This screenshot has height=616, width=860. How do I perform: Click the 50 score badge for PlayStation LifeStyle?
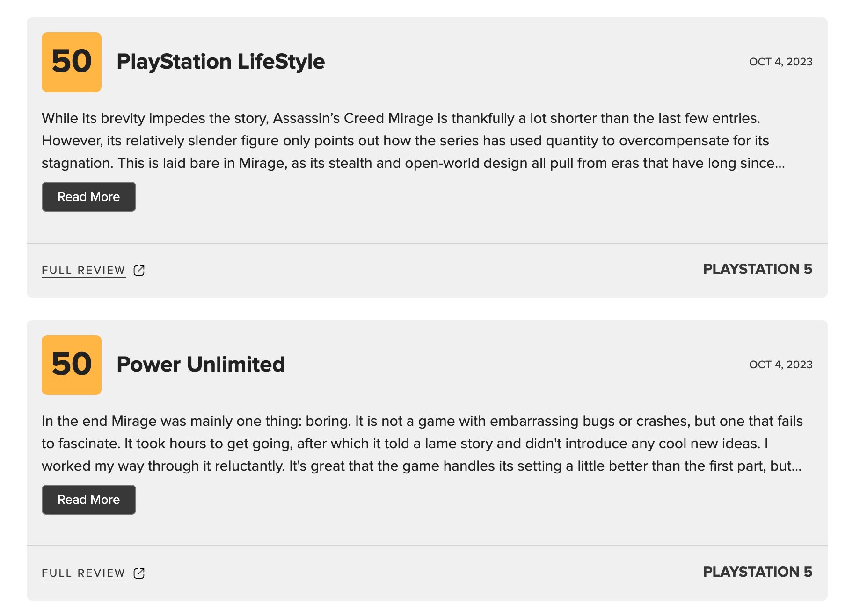tap(72, 62)
